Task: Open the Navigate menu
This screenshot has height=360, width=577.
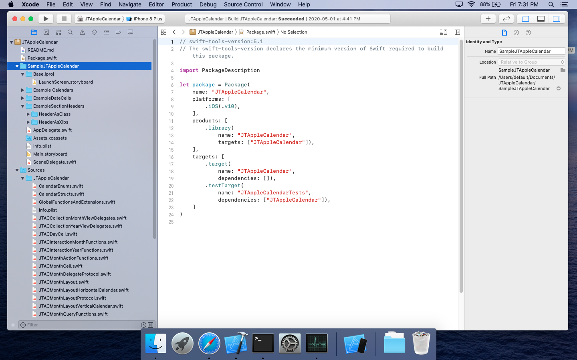Action: pos(130,4)
